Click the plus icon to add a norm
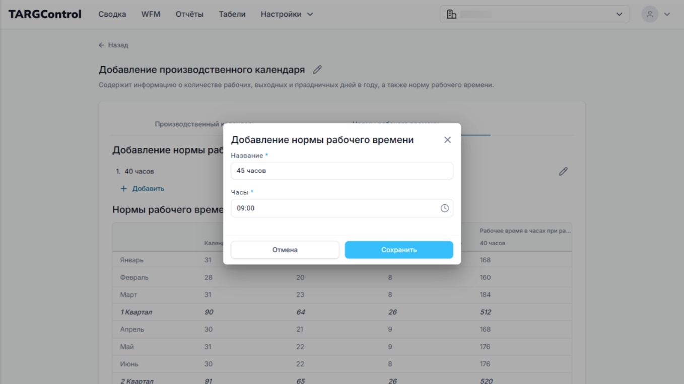 pyautogui.click(x=123, y=189)
